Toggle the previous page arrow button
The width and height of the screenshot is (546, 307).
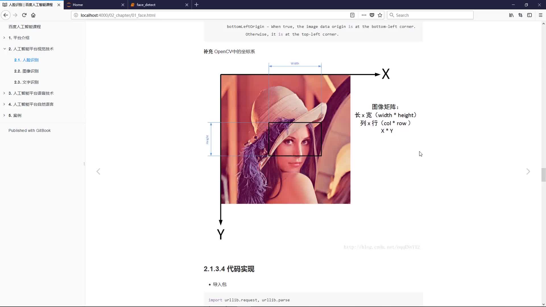98,171
